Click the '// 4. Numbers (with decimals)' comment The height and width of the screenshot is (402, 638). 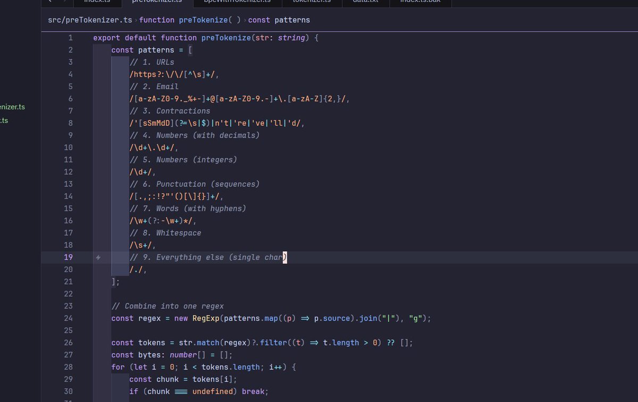click(194, 135)
